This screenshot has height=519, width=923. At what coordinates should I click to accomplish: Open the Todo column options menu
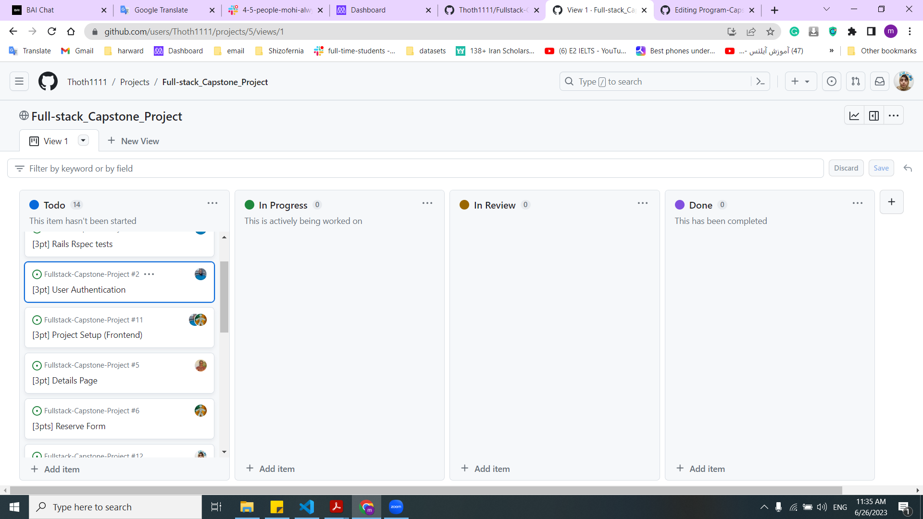click(x=212, y=203)
